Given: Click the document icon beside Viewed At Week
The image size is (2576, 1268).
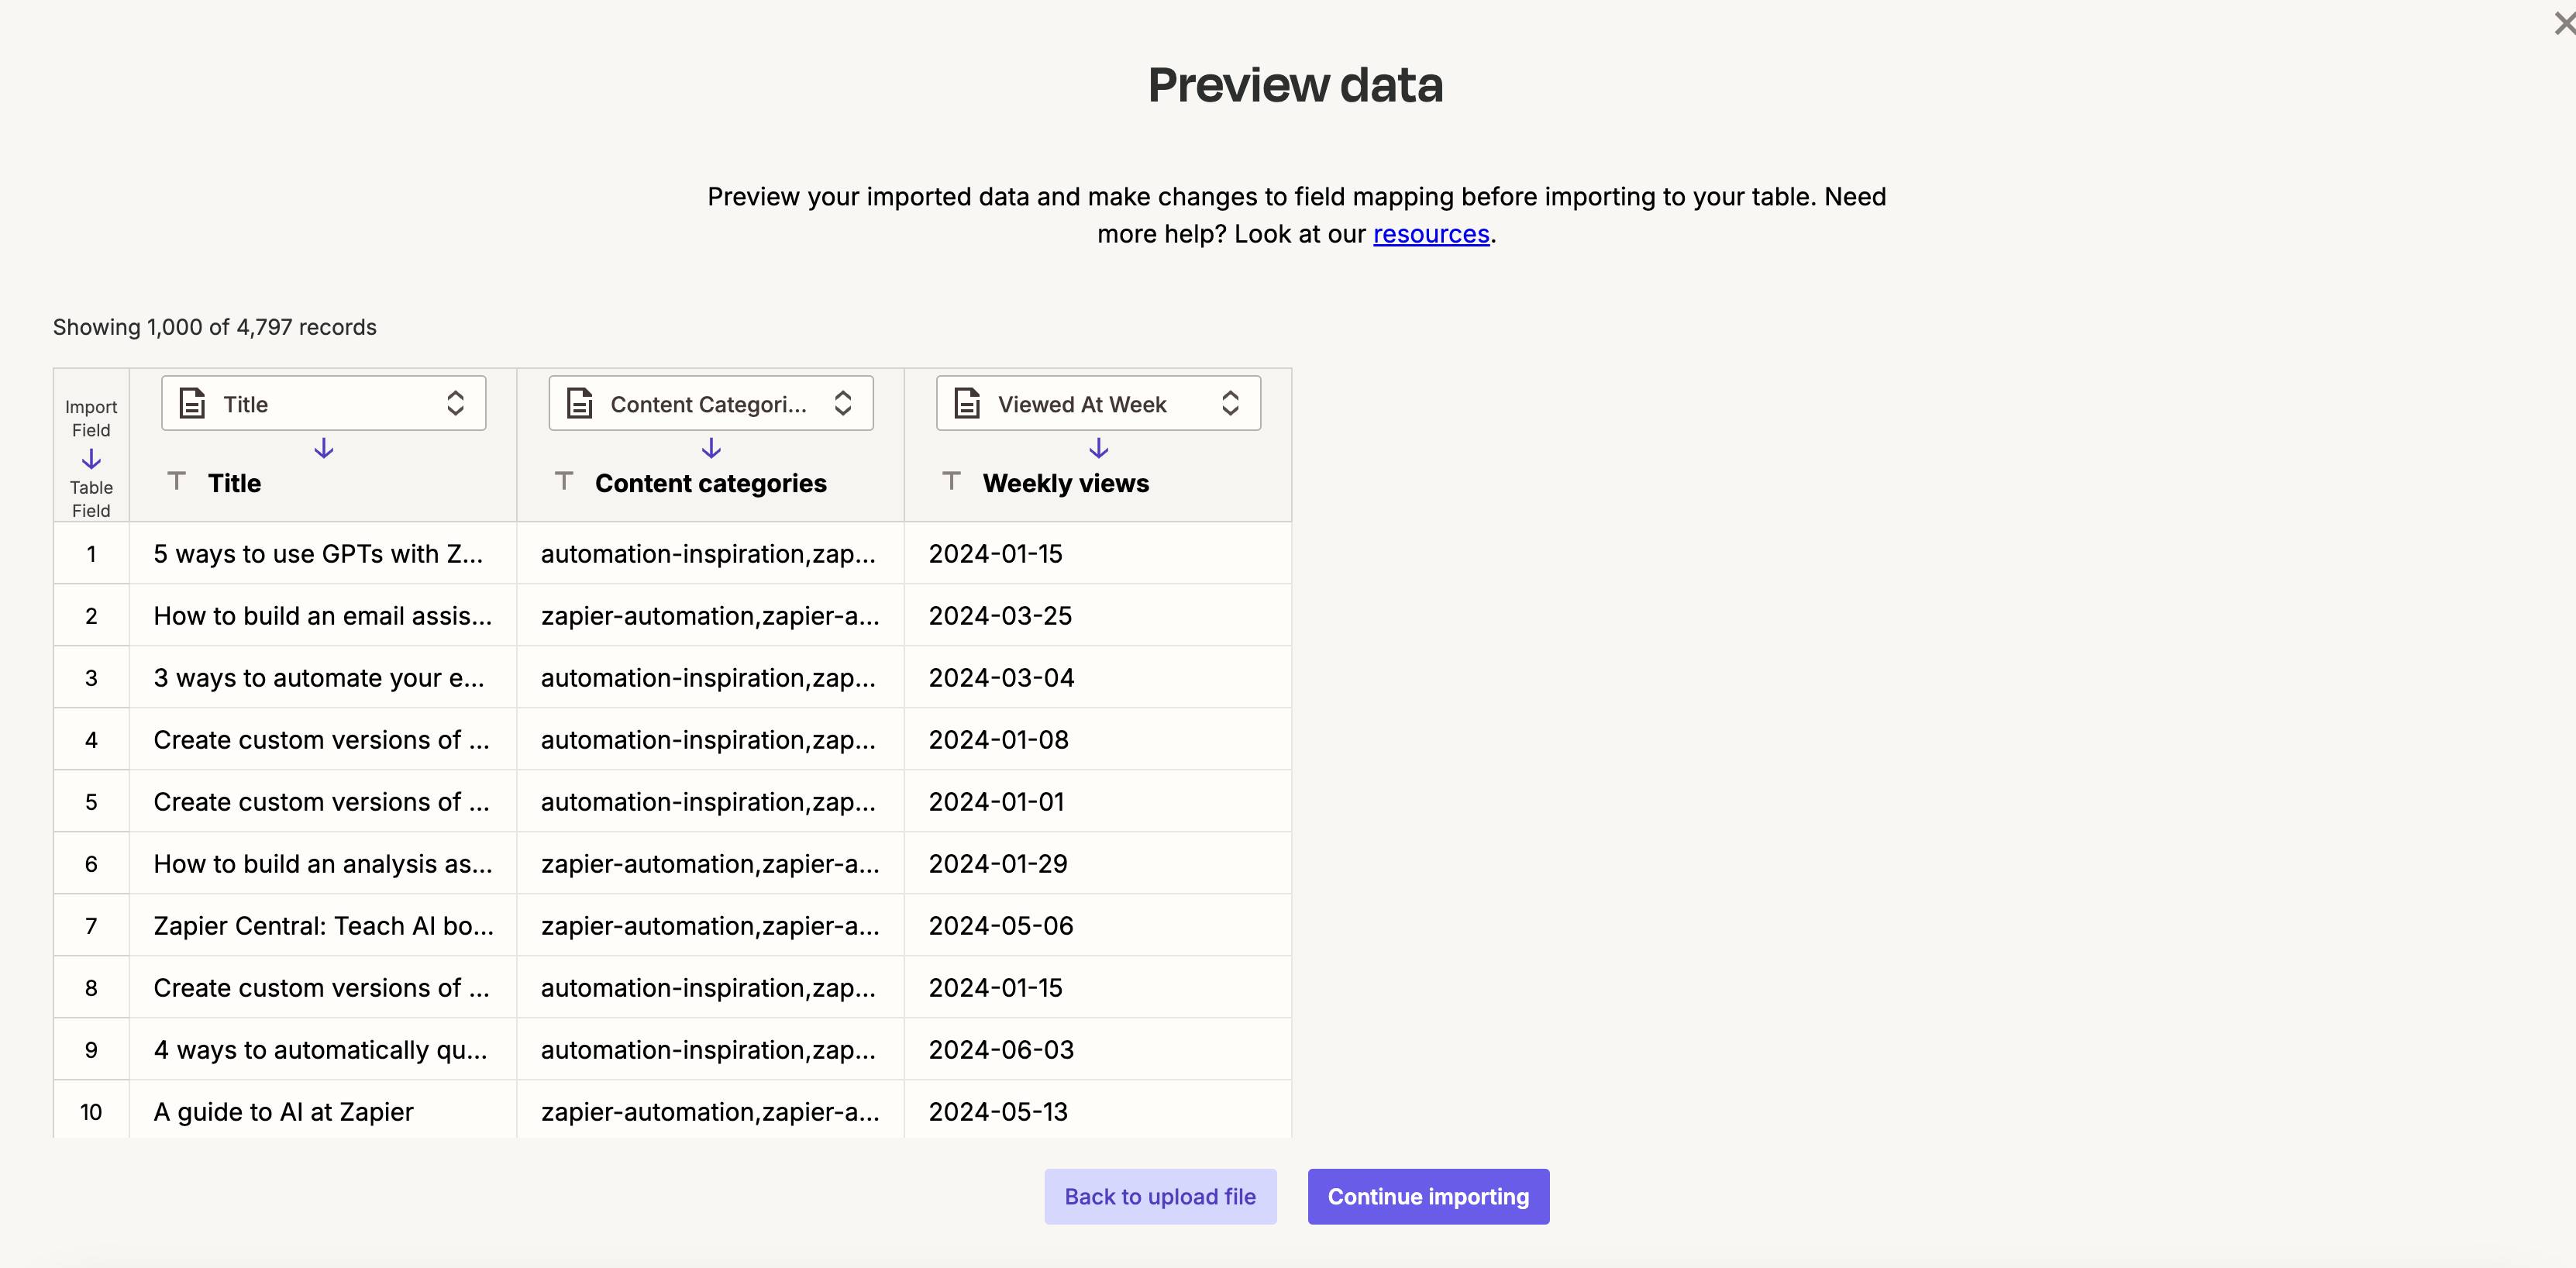Looking at the screenshot, I should click(x=967, y=403).
